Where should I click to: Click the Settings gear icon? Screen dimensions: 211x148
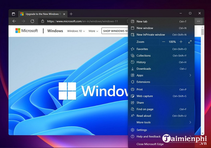[133, 130]
